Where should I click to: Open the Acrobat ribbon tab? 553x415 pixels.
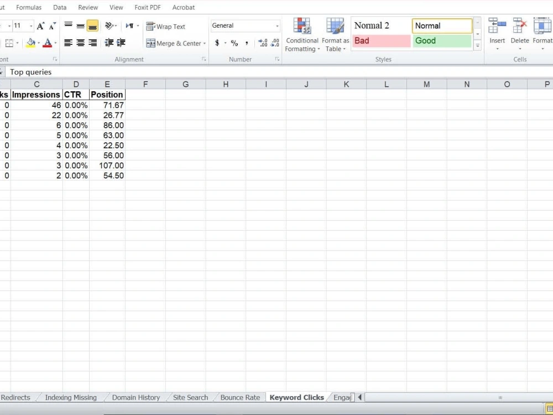[184, 7]
